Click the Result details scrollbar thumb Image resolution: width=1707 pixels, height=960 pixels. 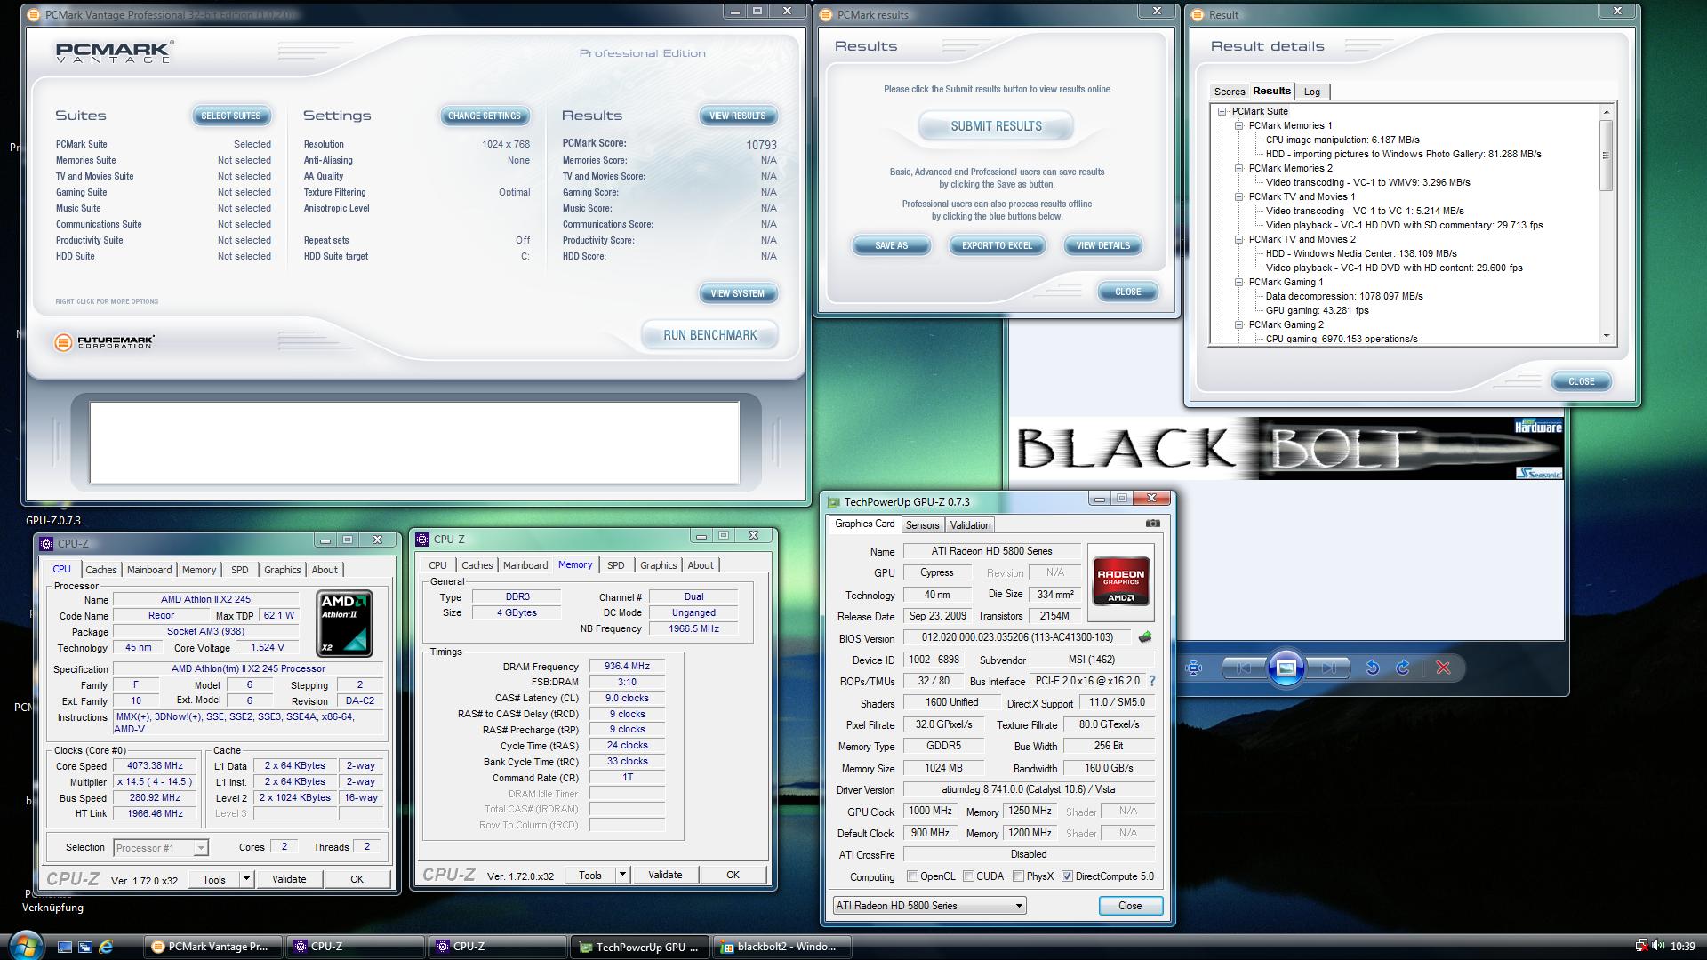pos(1606,155)
